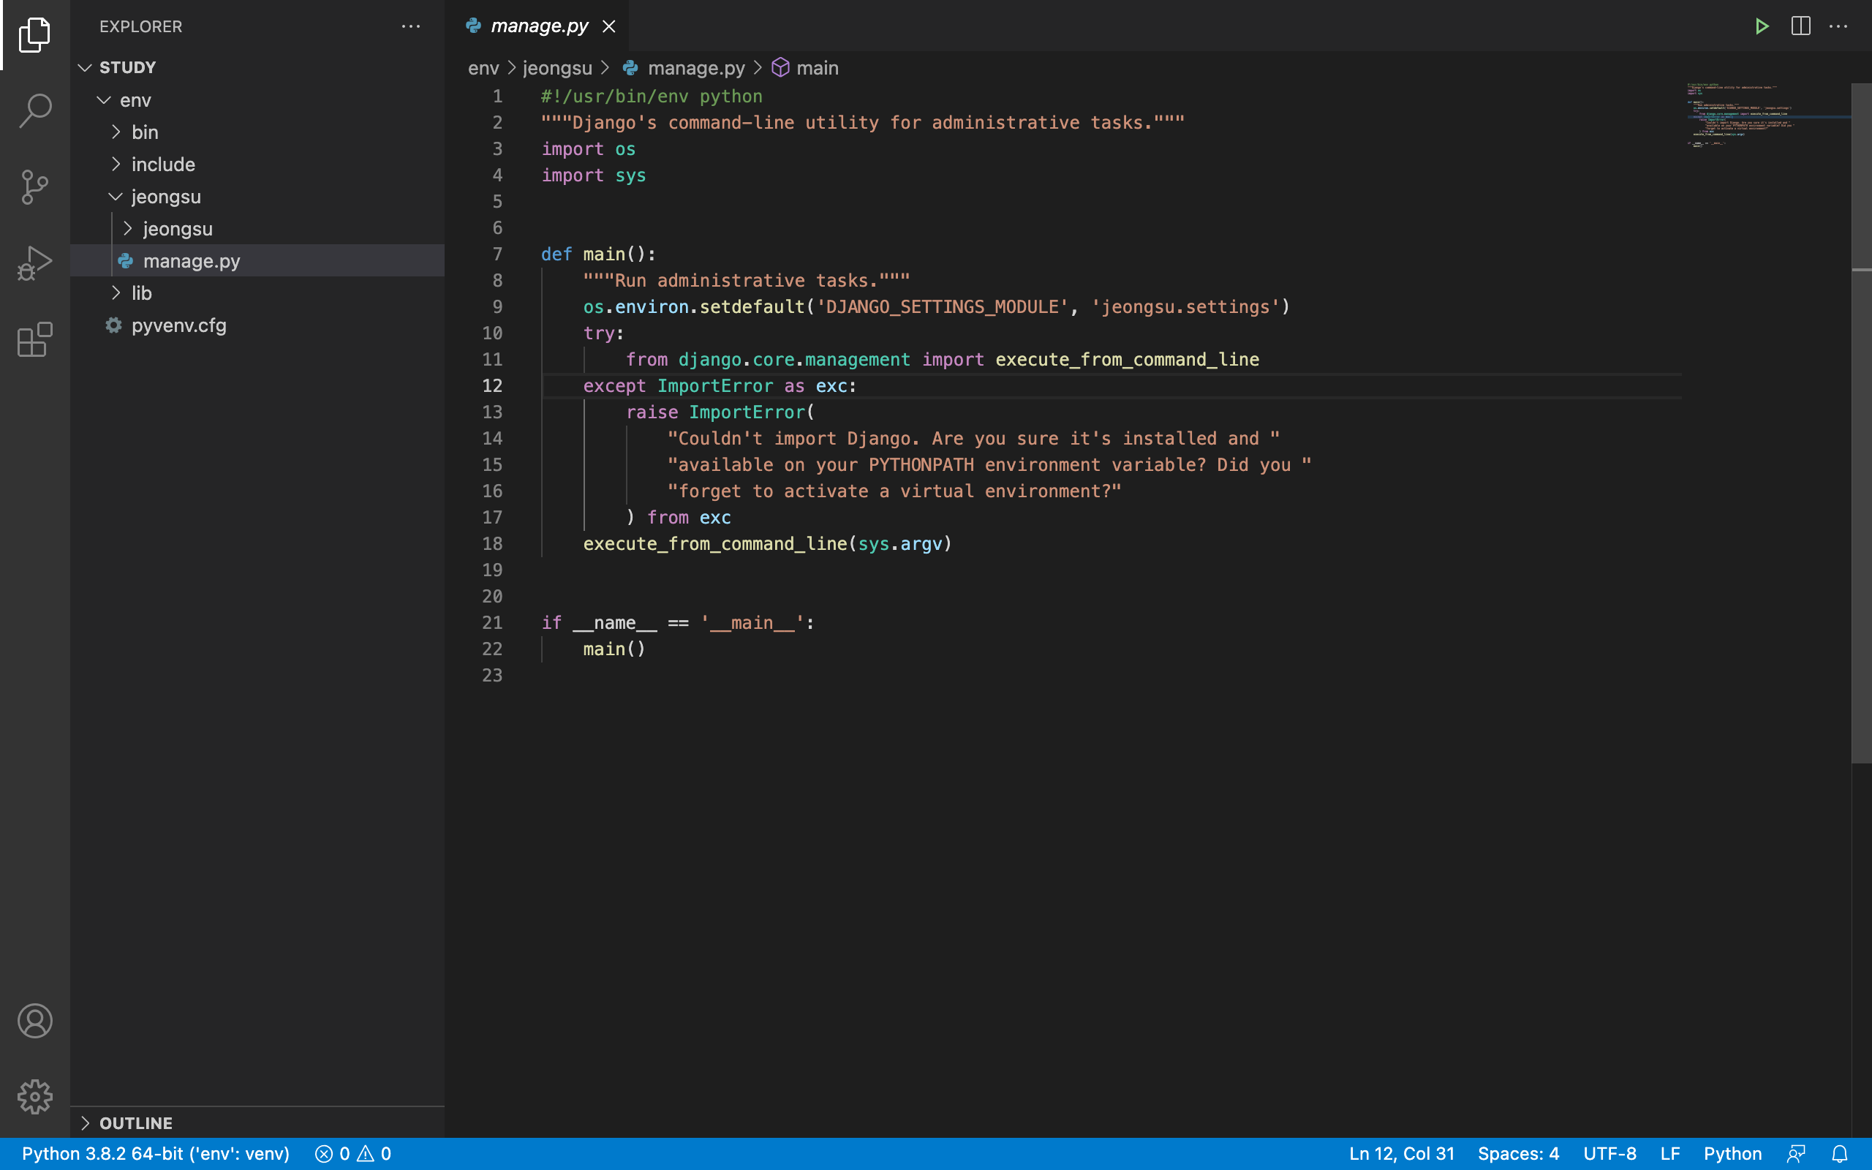The width and height of the screenshot is (1872, 1170).
Task: Toggle Explorer panel via files icon
Action: click(35, 35)
